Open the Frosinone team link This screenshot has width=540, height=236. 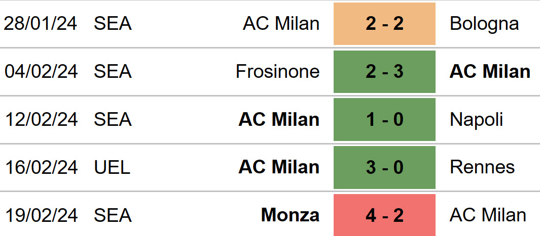(x=277, y=72)
